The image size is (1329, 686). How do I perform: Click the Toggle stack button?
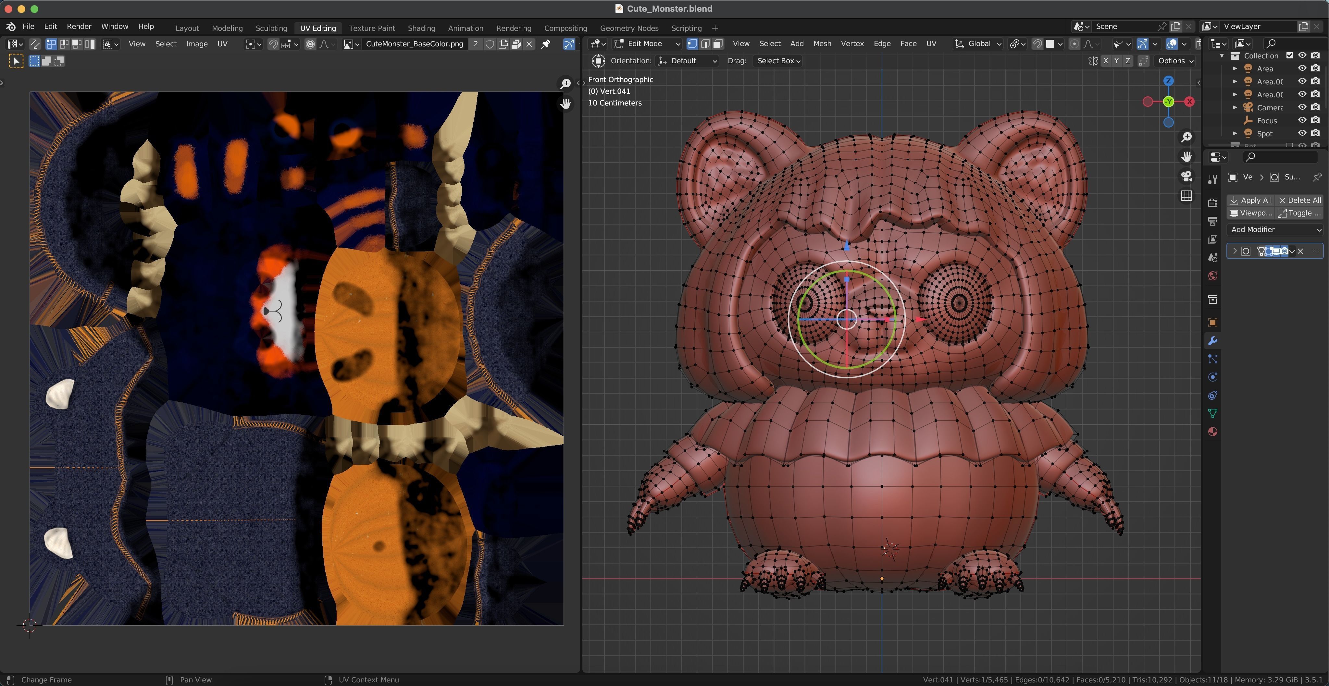1299,213
